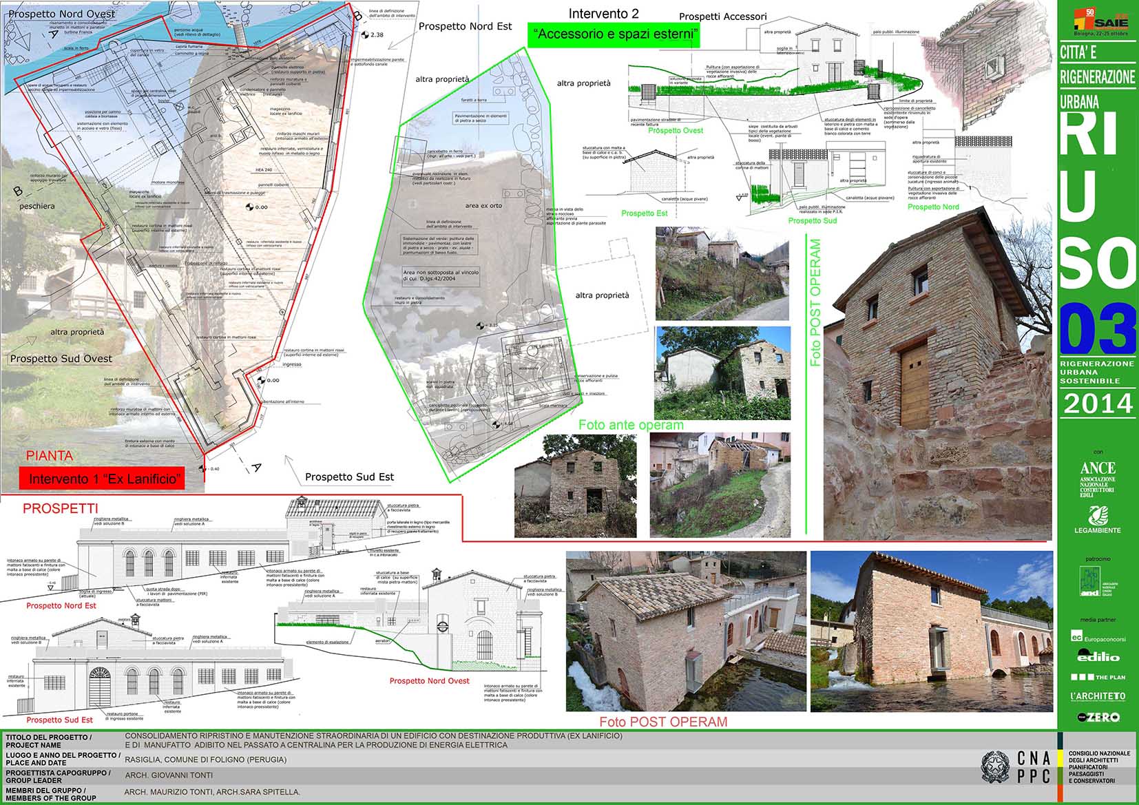Click 'ARCH. MAURIZIO TONTI, ARCH.SARA SPITELLA.' text
The width and height of the screenshot is (1139, 805).
(x=212, y=793)
